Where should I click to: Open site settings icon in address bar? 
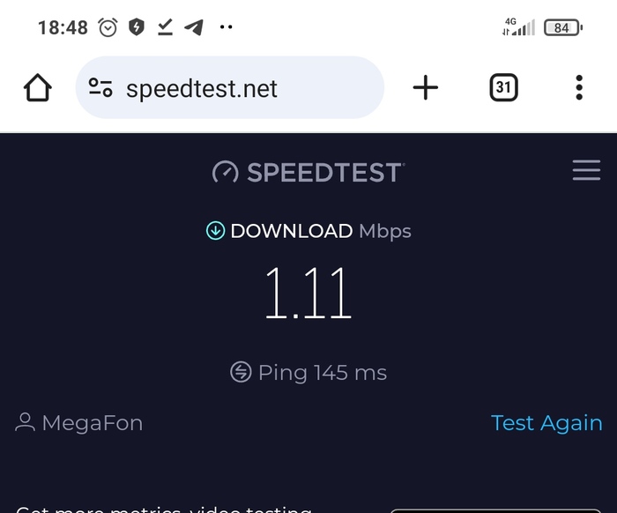[x=100, y=88]
